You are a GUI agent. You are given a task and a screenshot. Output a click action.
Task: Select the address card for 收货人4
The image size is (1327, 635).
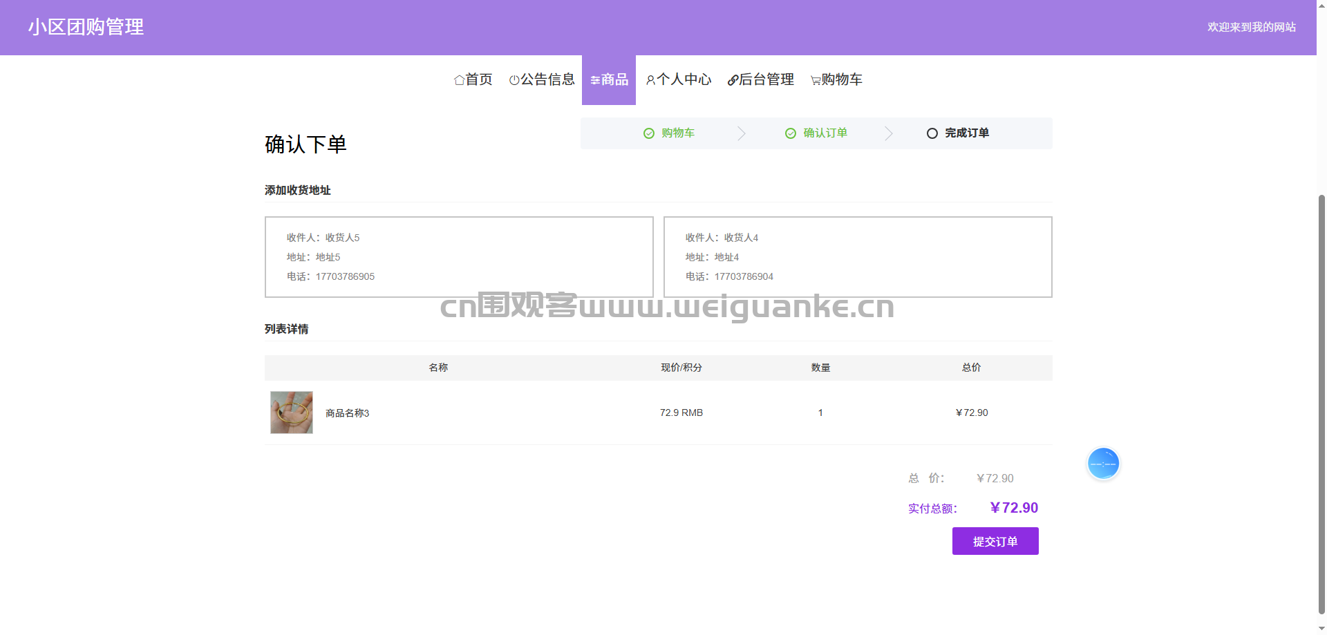coord(858,257)
